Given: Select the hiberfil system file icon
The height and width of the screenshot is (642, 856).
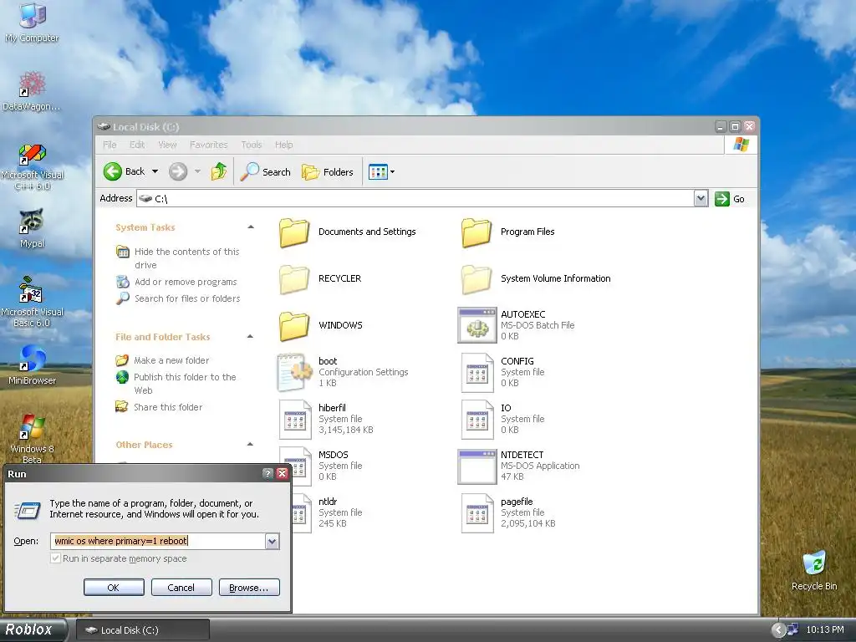Looking at the screenshot, I should click(x=295, y=420).
